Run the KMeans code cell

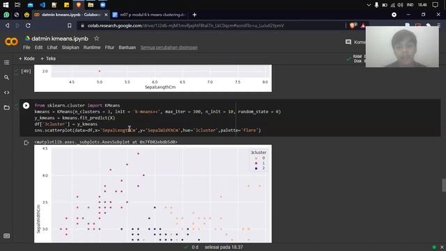point(26,105)
